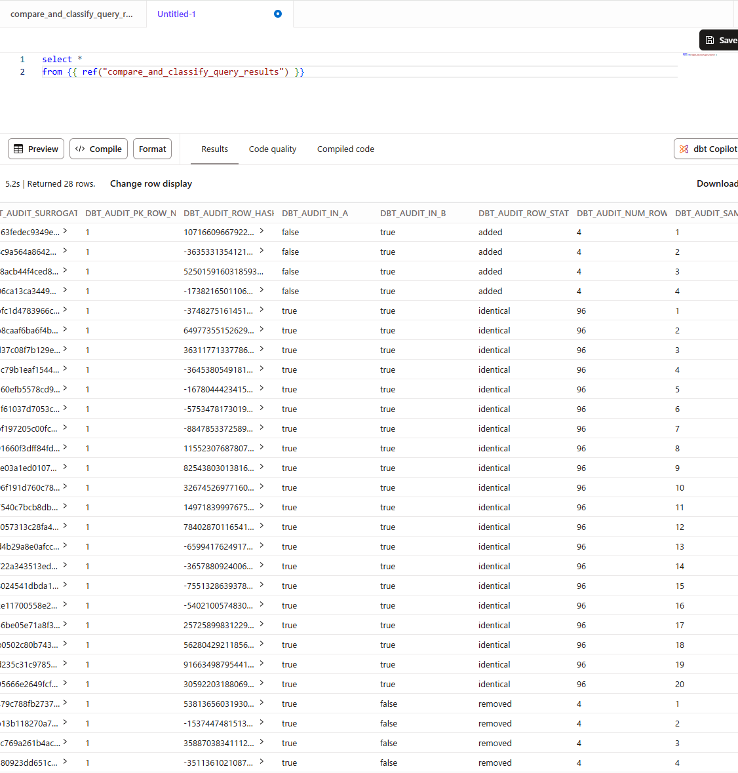
Task: Click 'false' in_B cell of -1537447481513 row
Action: tap(389, 724)
